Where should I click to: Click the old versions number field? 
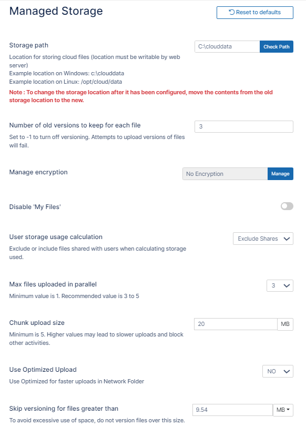click(x=244, y=126)
